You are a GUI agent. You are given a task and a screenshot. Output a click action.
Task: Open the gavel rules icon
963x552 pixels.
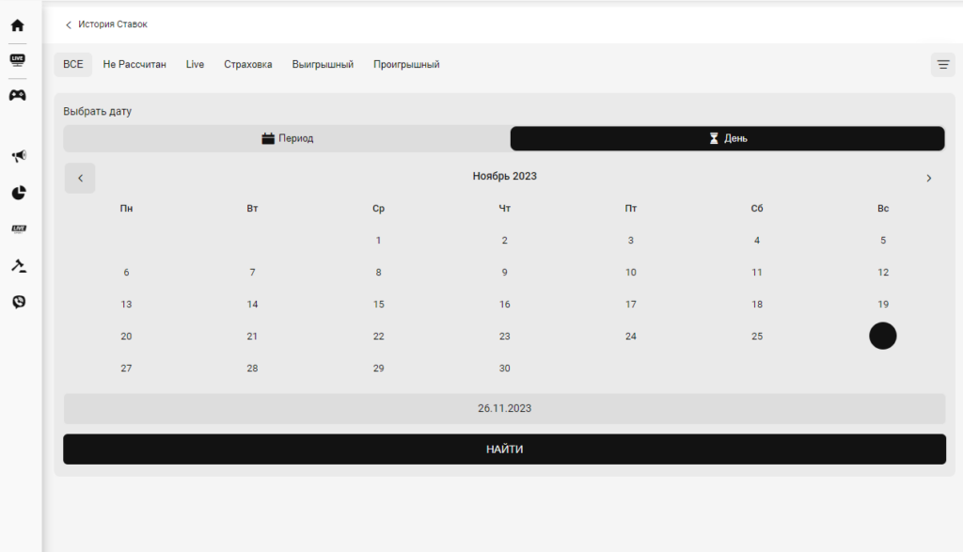19,265
